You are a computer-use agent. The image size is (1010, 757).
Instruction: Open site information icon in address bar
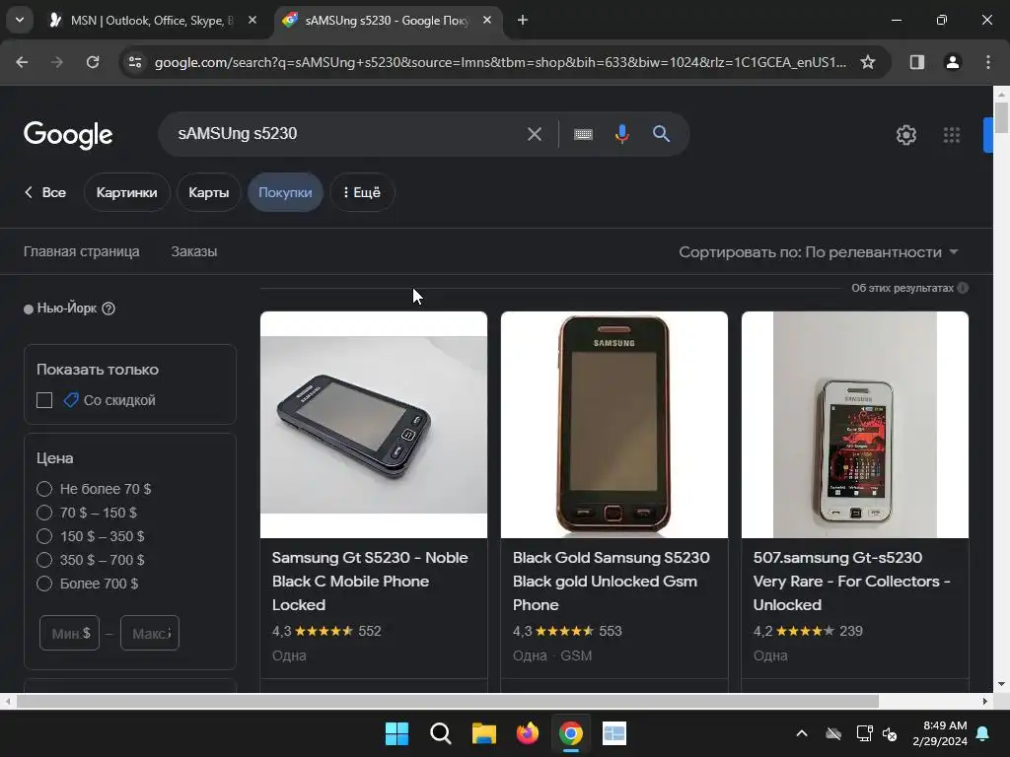coord(134,62)
